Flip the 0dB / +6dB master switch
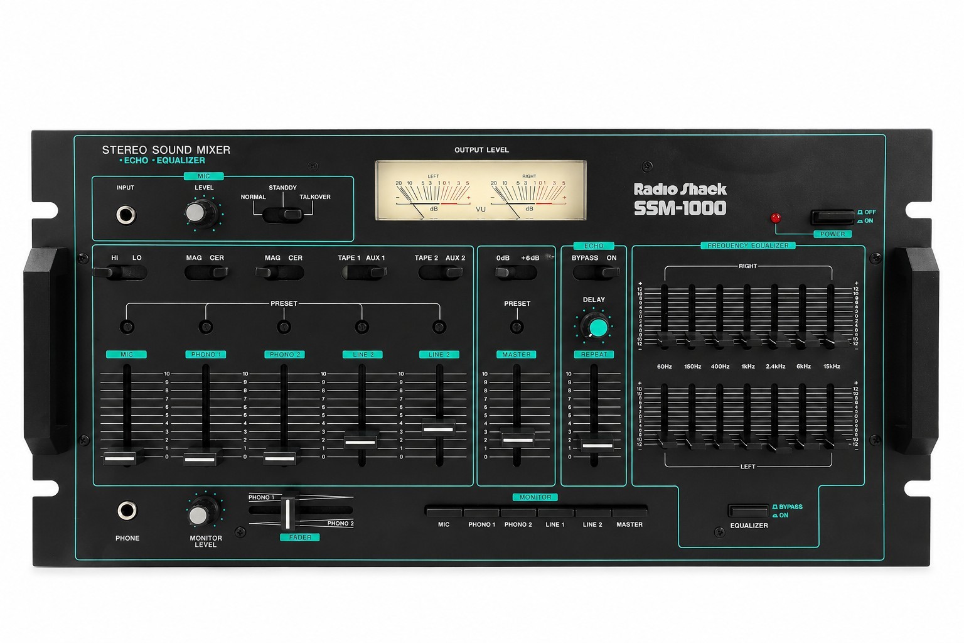The image size is (964, 643). tap(516, 273)
